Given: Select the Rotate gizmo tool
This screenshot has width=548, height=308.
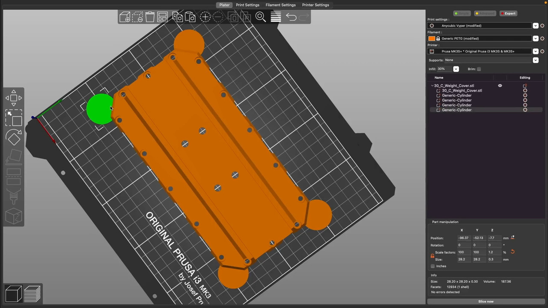Looking at the screenshot, I should (14, 137).
